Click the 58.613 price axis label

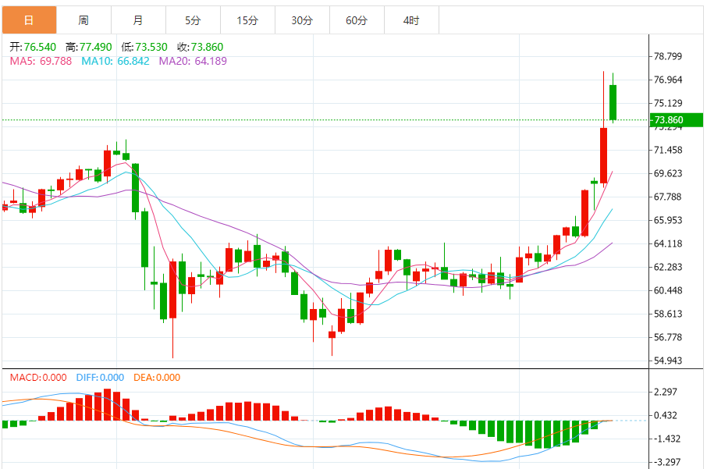[x=668, y=314]
